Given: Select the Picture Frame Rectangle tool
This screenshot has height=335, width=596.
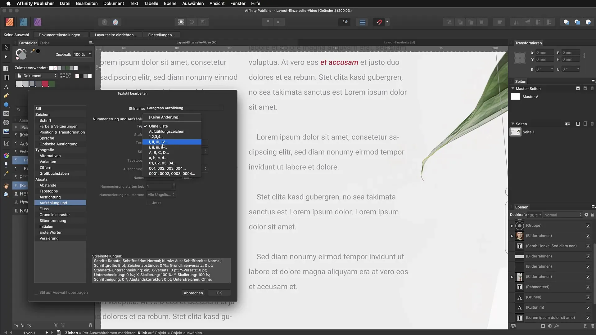Looking at the screenshot, I should click(6, 114).
